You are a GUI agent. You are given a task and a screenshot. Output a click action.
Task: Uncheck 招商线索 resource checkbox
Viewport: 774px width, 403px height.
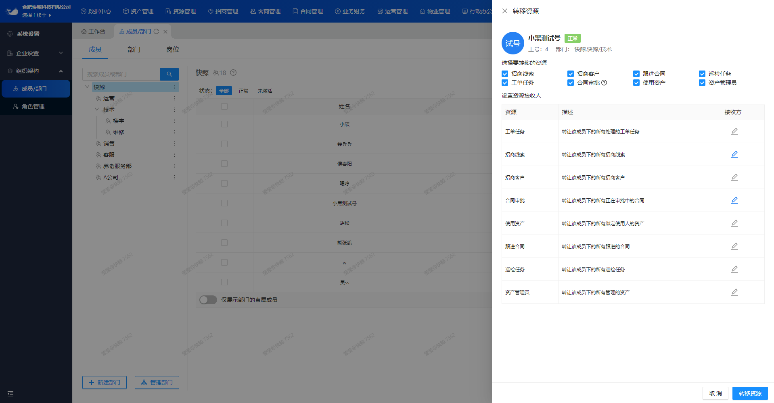click(x=505, y=74)
